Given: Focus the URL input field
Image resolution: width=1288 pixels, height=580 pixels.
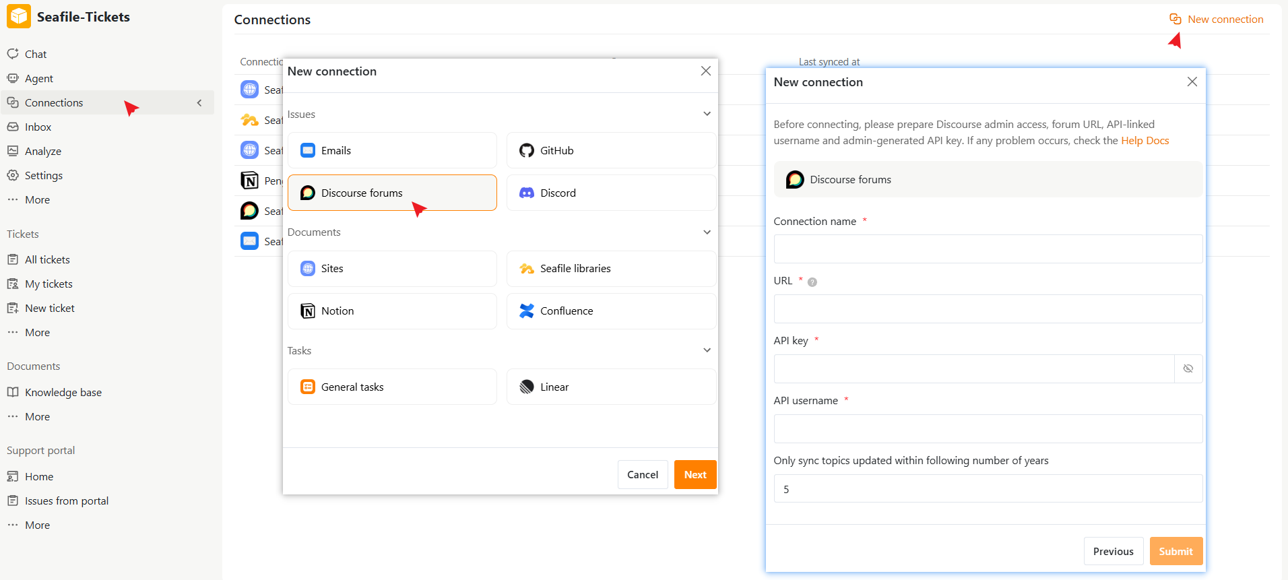Looking at the screenshot, I should [988, 309].
